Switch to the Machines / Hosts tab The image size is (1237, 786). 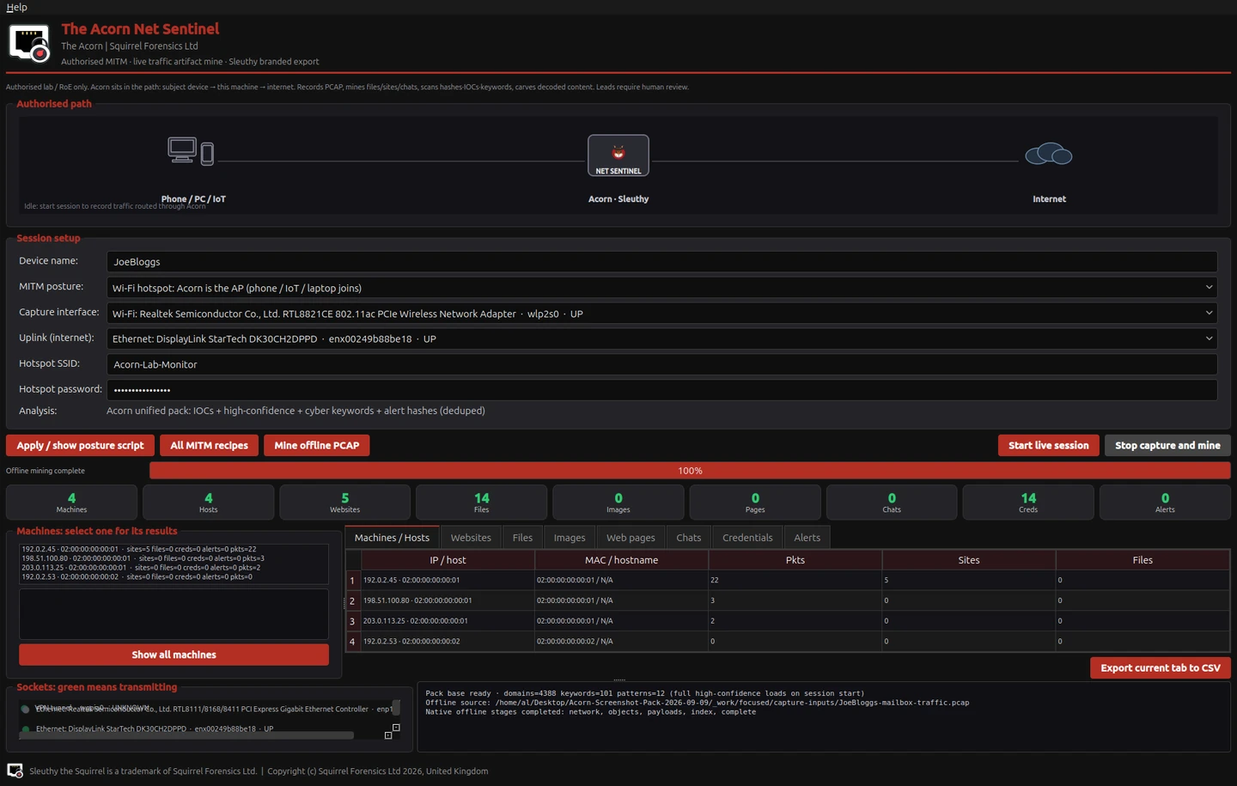pos(392,538)
